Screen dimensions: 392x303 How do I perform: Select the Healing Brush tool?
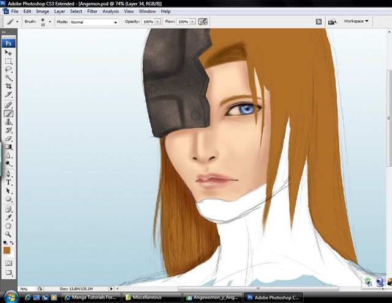(x=8, y=105)
